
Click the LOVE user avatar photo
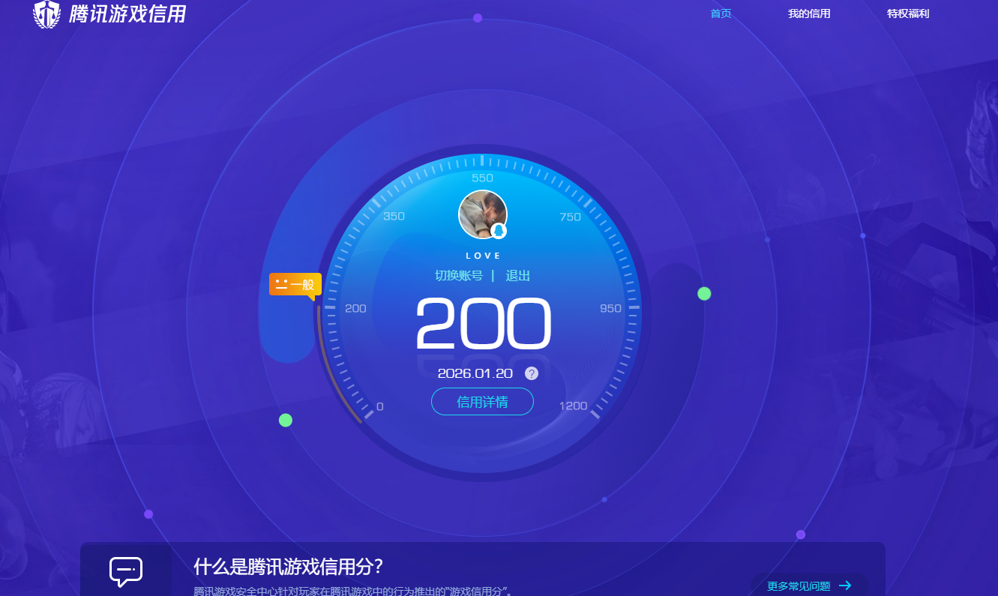pos(483,213)
